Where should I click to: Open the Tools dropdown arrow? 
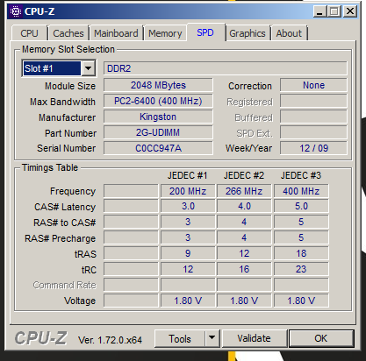(212, 338)
